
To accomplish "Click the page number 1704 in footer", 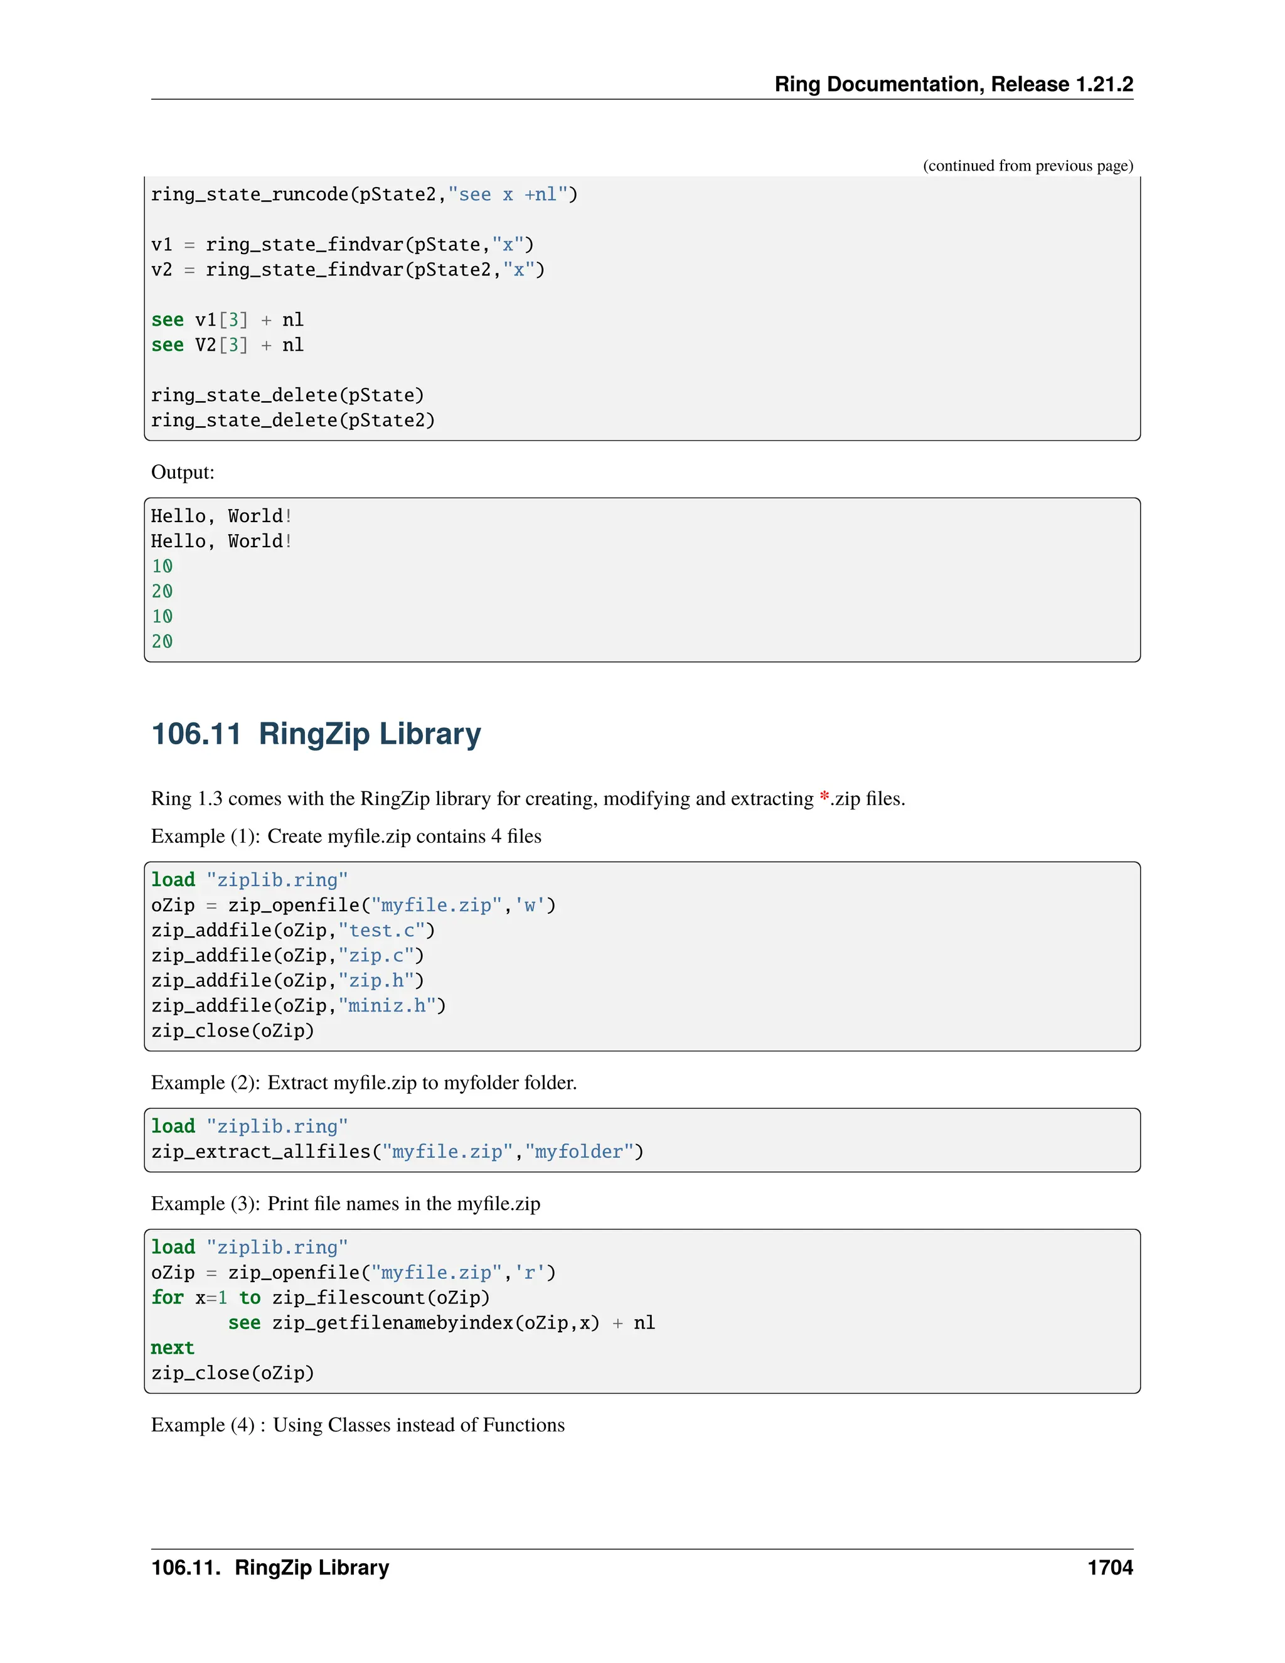I will tap(1109, 1568).
